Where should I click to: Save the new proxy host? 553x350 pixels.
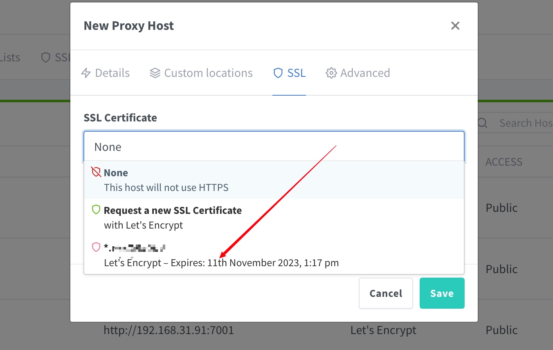pos(442,293)
